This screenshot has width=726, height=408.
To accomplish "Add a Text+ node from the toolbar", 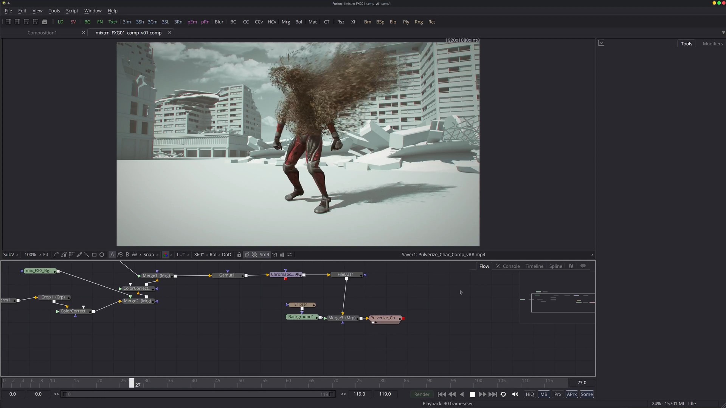I will pyautogui.click(x=113, y=22).
